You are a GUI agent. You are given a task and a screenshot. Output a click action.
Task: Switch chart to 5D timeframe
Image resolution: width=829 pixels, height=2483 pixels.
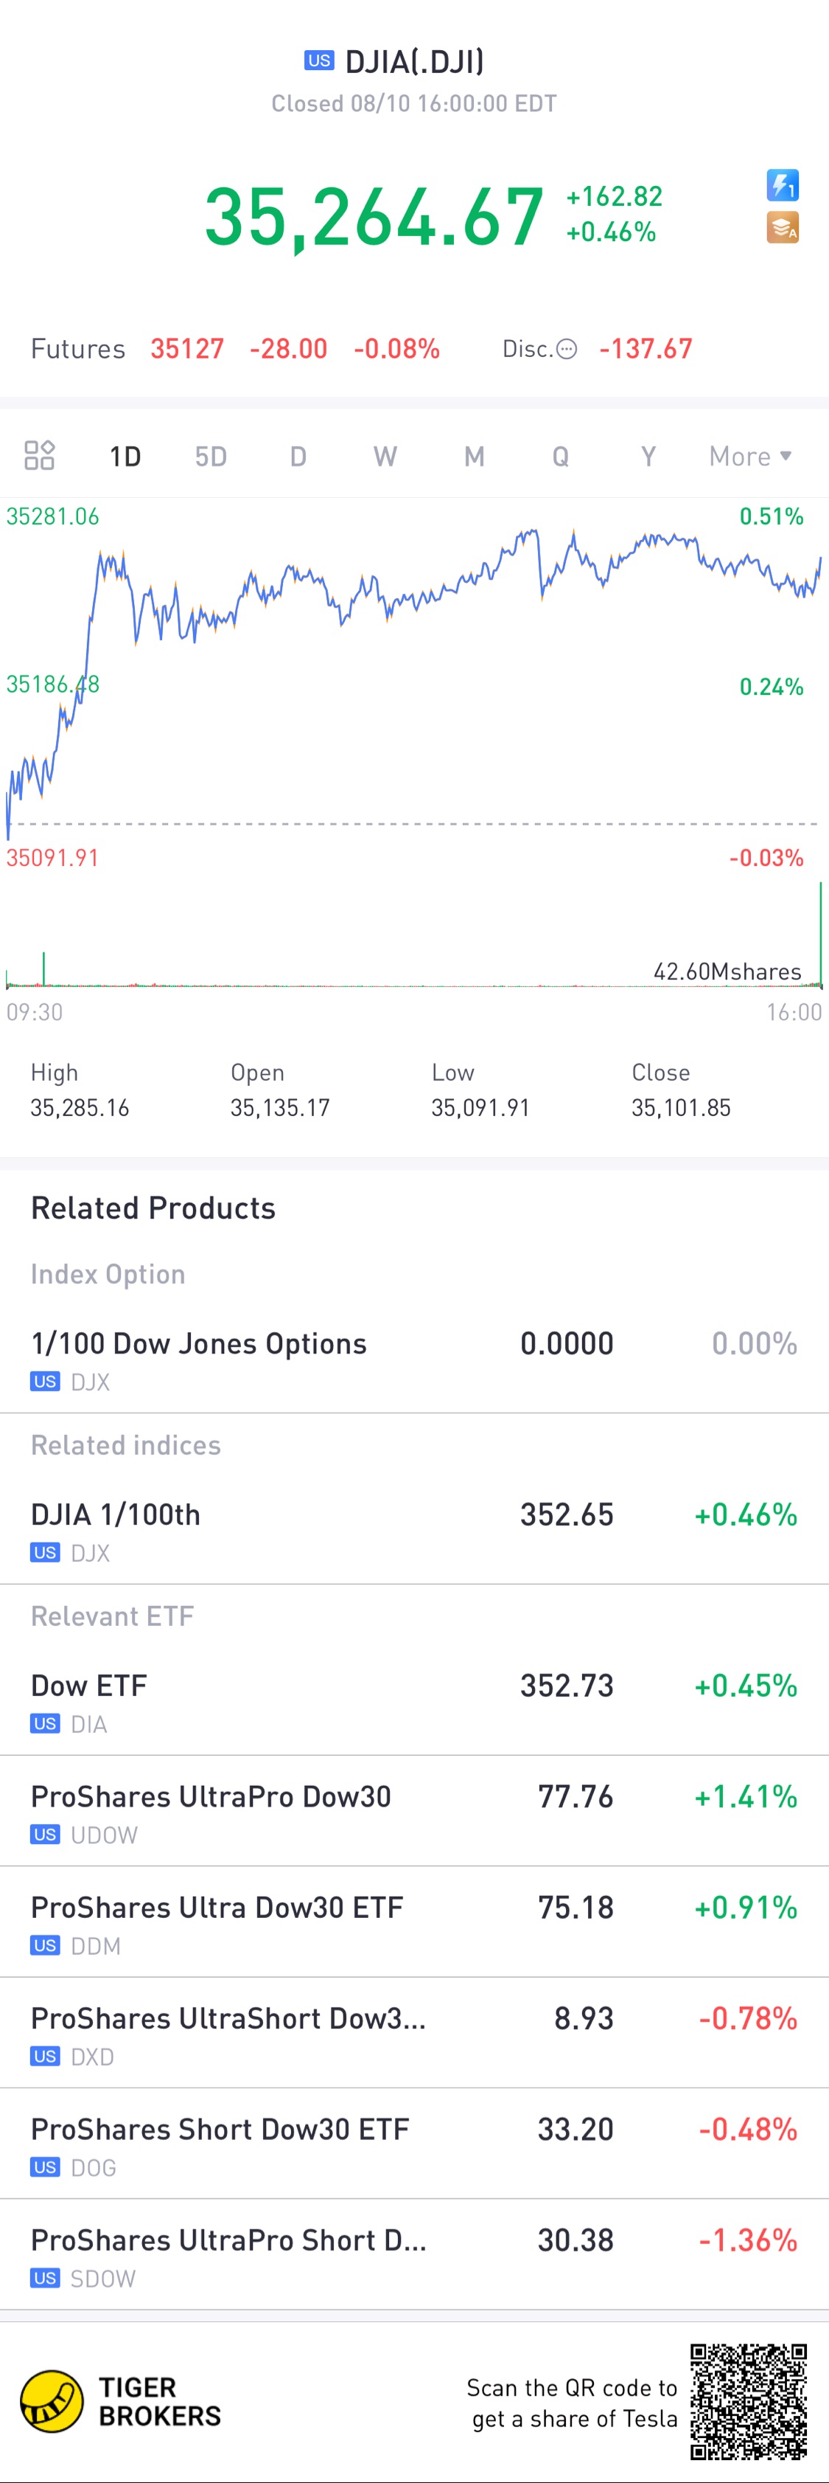pos(211,456)
